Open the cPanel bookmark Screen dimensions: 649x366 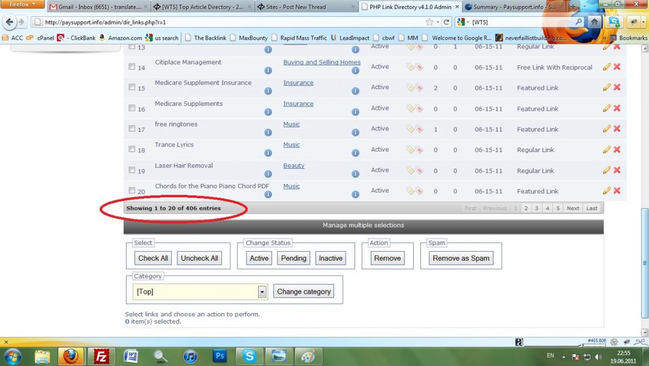pos(40,38)
